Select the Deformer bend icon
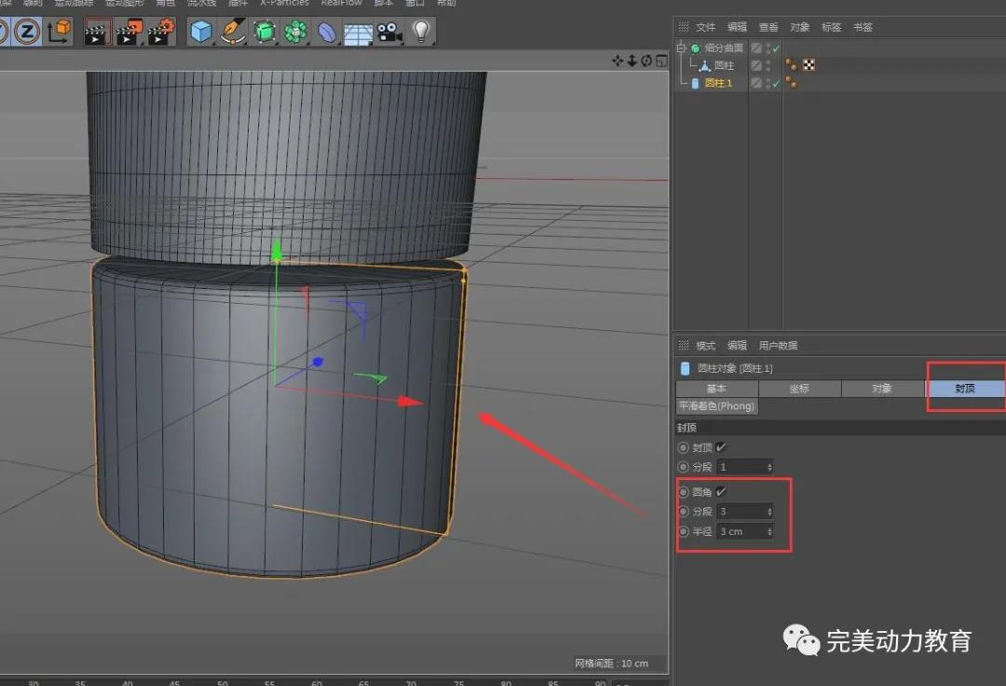The image size is (1006, 686). click(x=328, y=33)
